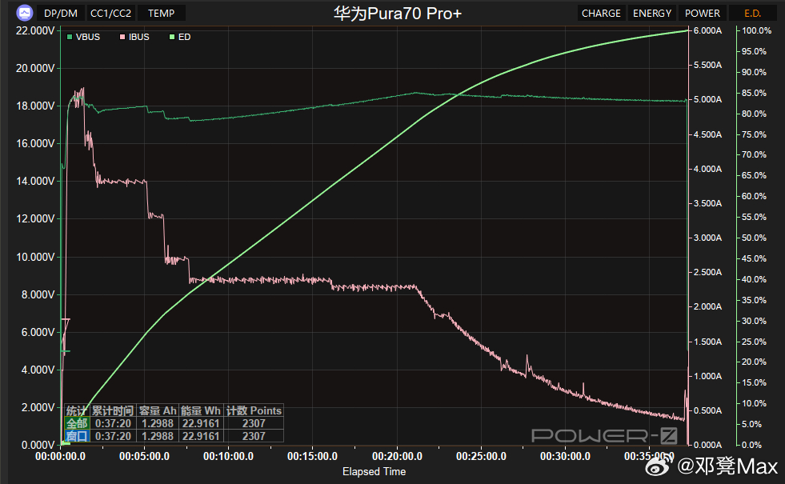
Task: Open the DP/DM tab
Action: pos(61,13)
